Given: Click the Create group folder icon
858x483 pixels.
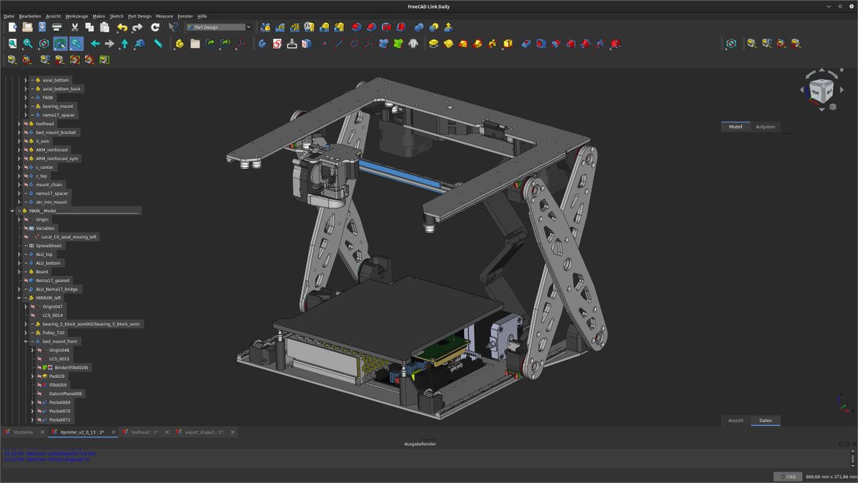Looking at the screenshot, I should point(195,44).
